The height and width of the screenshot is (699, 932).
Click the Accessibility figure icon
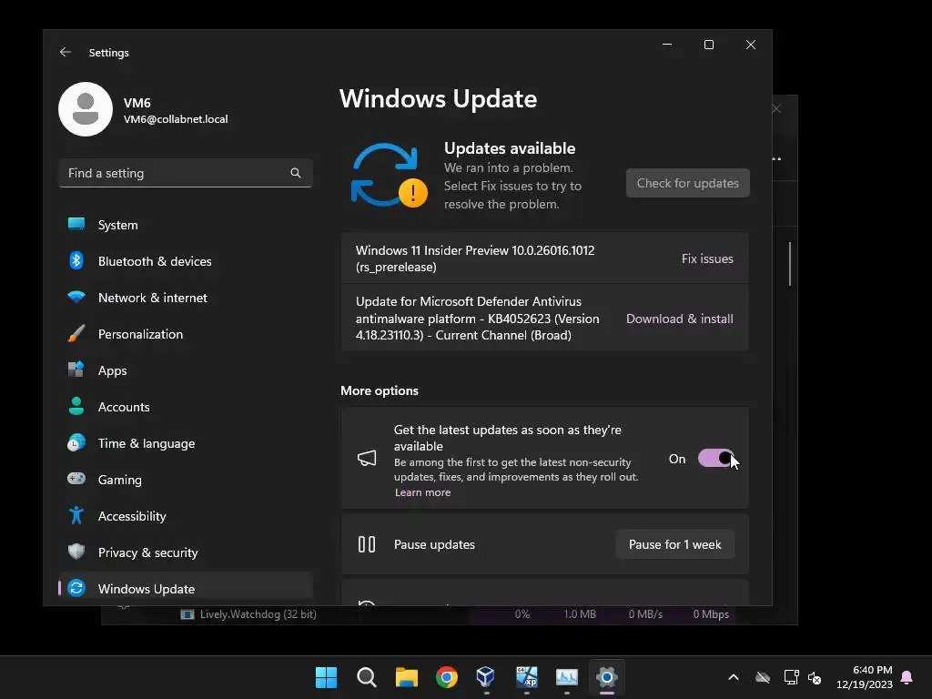point(76,515)
